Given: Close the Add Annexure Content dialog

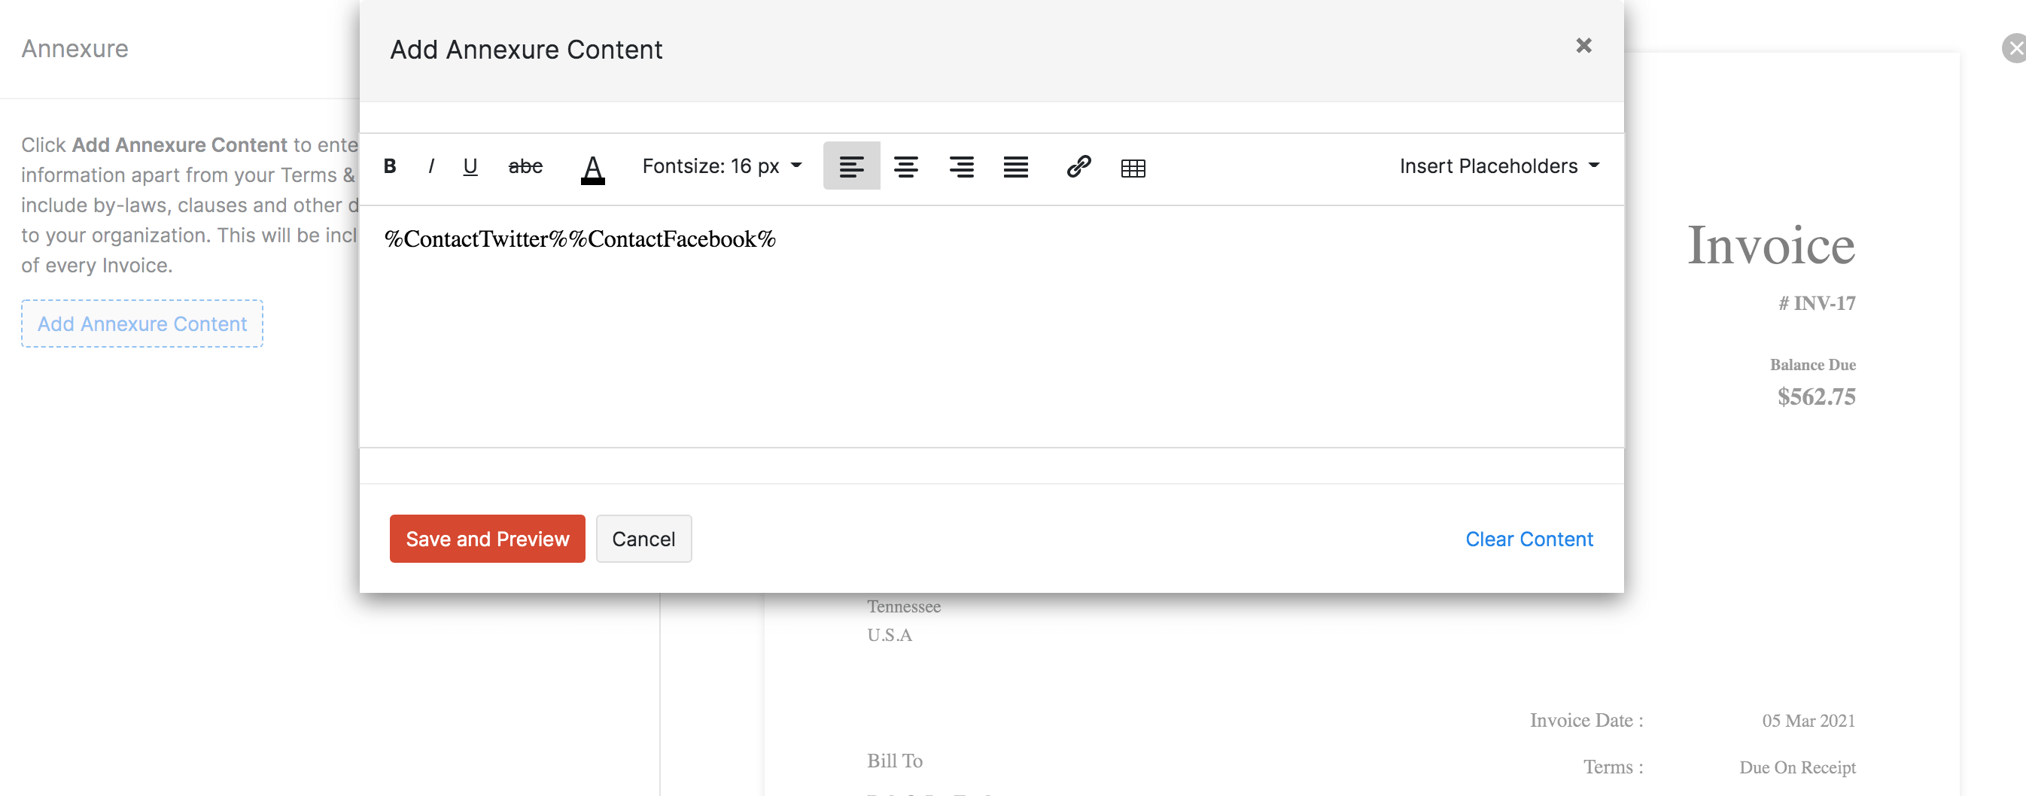Looking at the screenshot, I should 1583,46.
